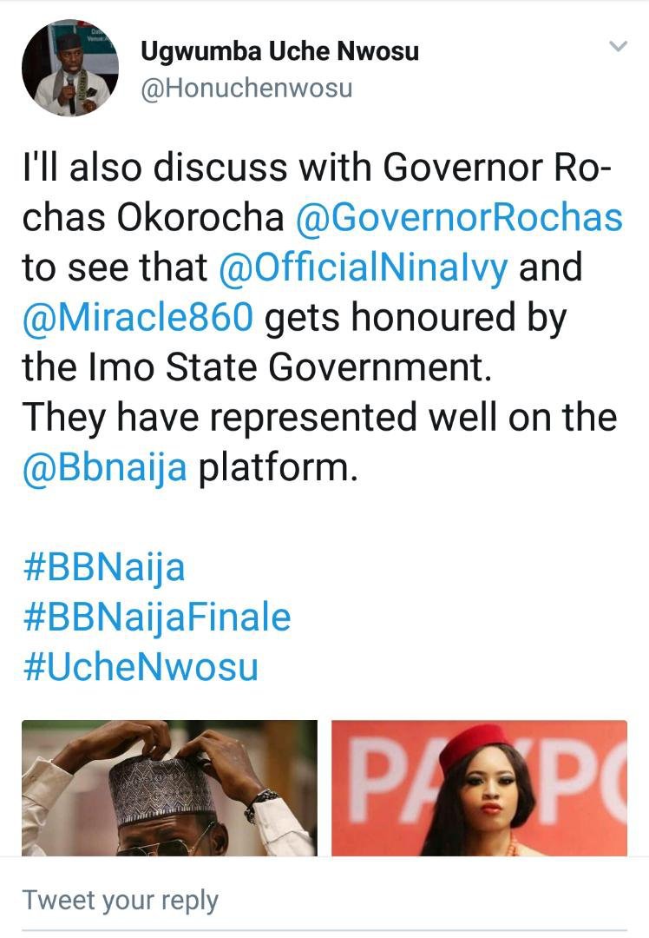The image size is (649, 938).
Task: Open the @GovernorRochas mention
Action: (x=459, y=219)
